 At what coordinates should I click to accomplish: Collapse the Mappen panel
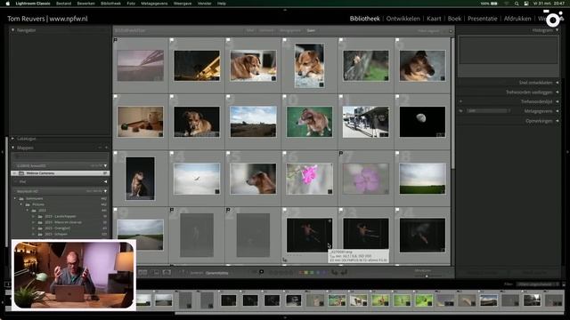pos(13,148)
